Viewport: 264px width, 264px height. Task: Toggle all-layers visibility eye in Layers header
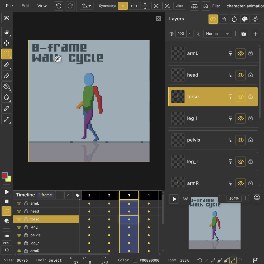click(x=213, y=19)
